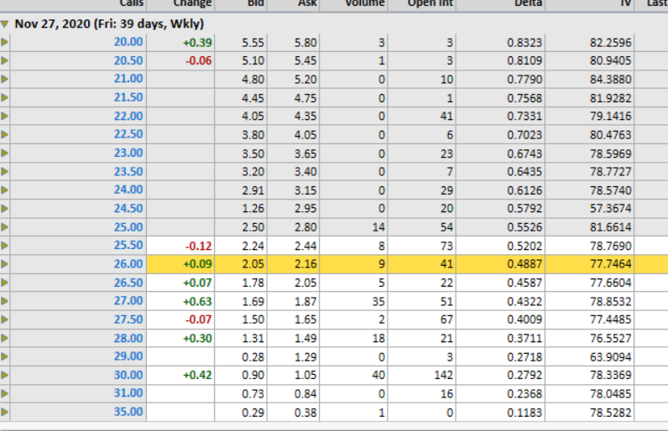Select volume value 14

[378, 227]
